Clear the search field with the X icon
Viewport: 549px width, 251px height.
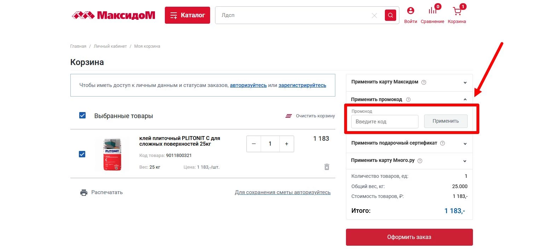[374, 15]
